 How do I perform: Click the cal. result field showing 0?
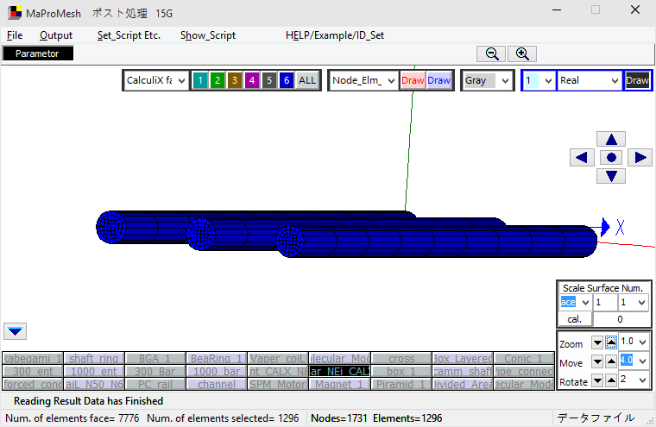tap(621, 319)
